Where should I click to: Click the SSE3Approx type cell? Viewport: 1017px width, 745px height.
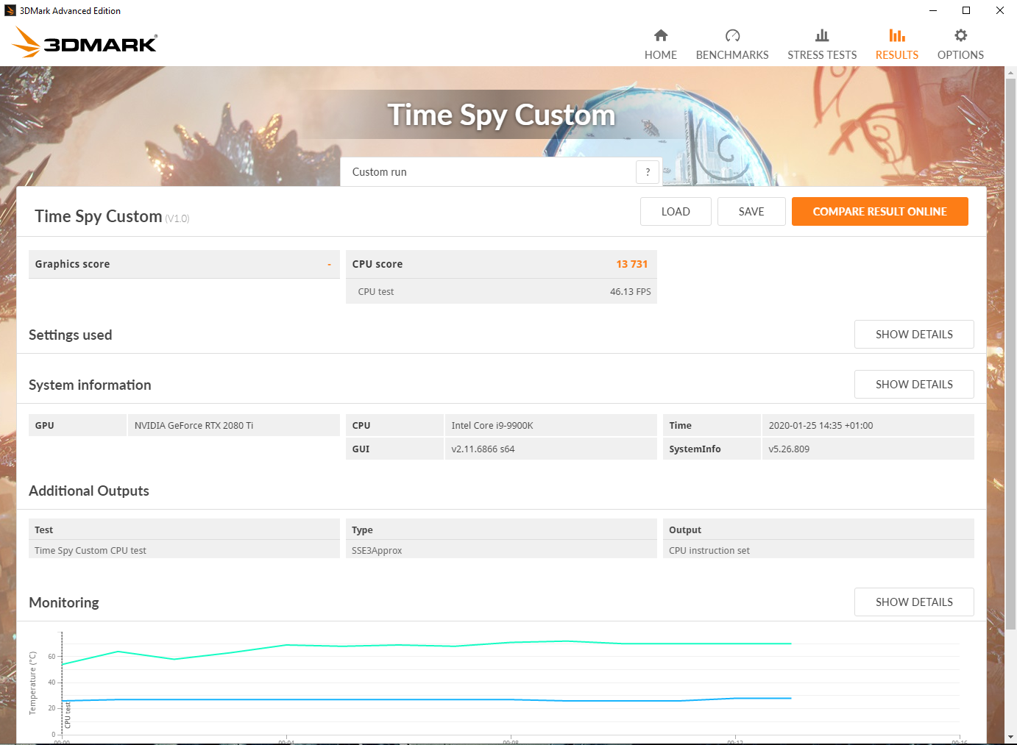[x=501, y=550]
